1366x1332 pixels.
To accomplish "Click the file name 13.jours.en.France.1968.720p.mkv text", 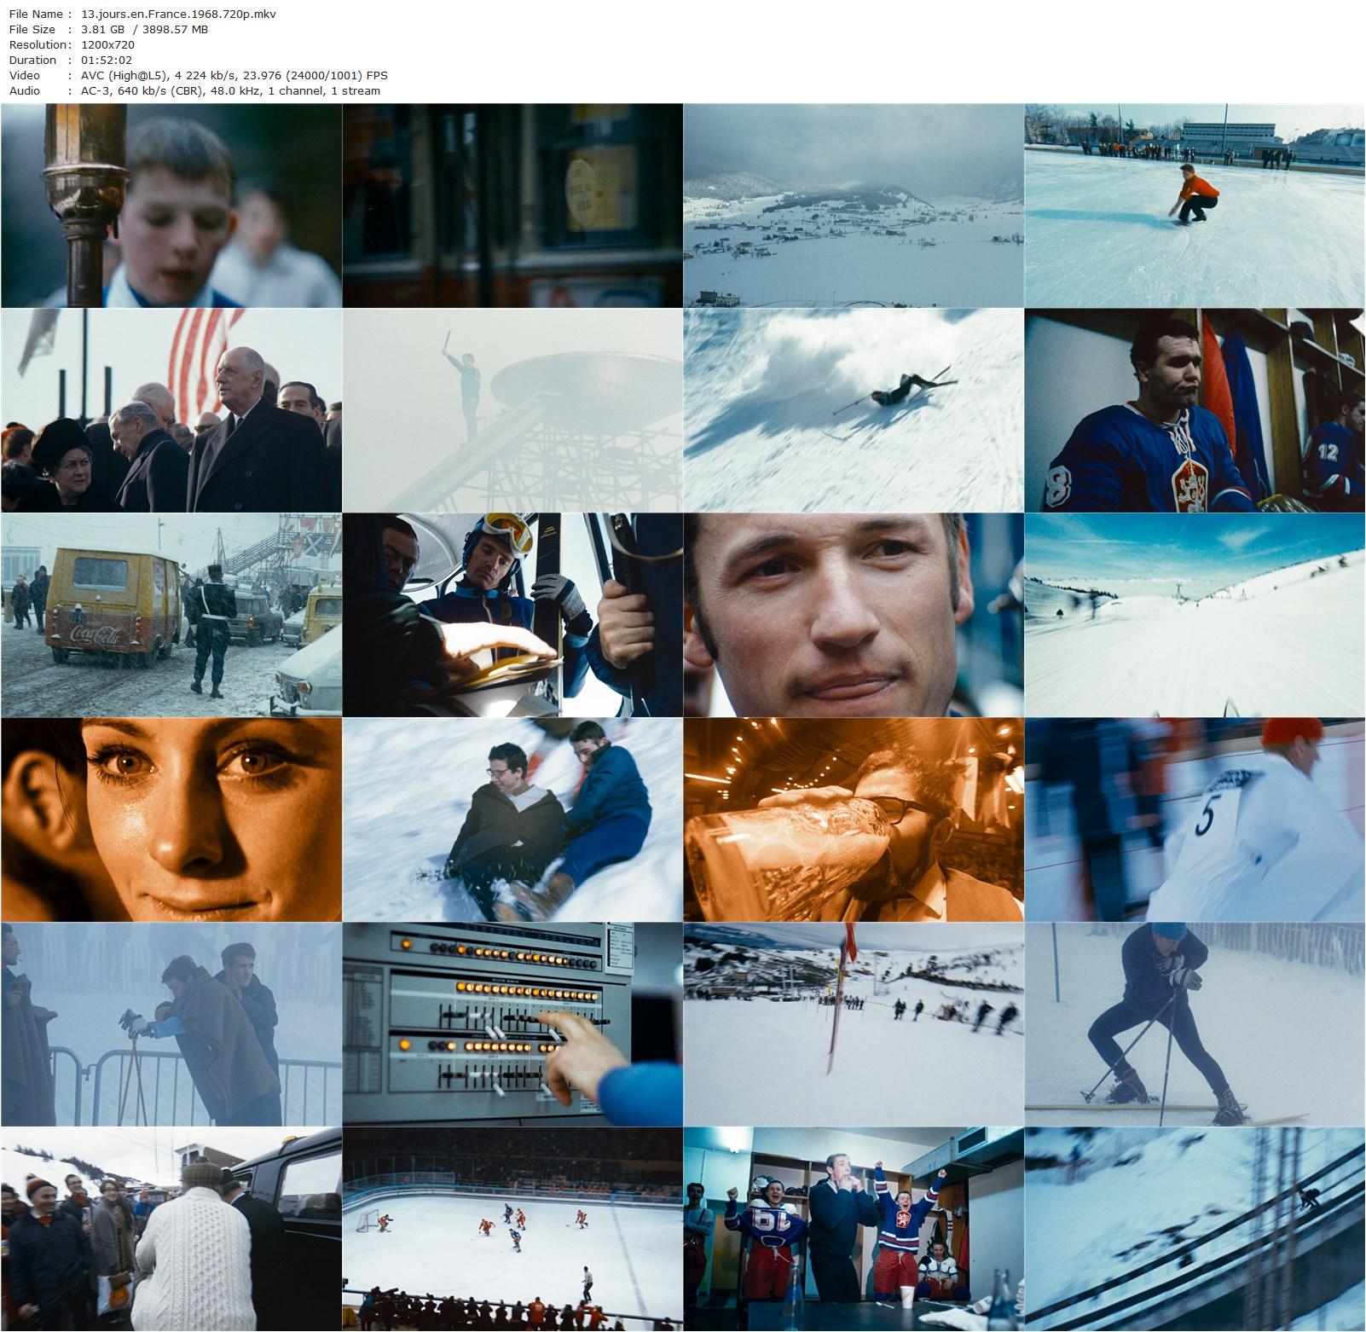I will [173, 14].
